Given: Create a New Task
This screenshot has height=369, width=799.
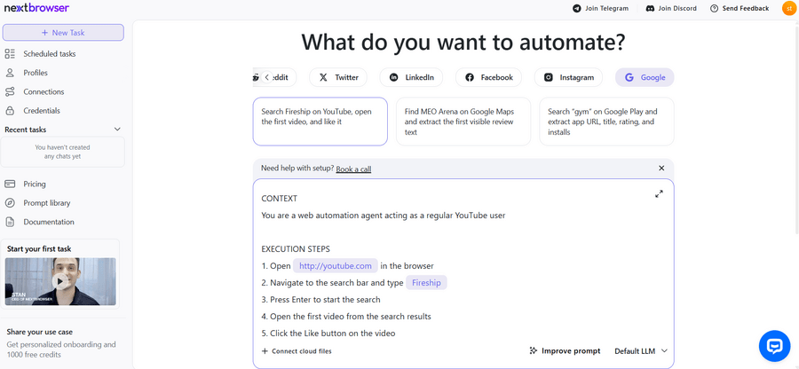Looking at the screenshot, I should pyautogui.click(x=62, y=33).
